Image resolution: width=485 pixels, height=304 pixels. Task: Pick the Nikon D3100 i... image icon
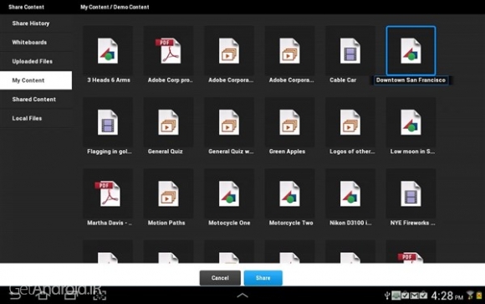(350, 194)
